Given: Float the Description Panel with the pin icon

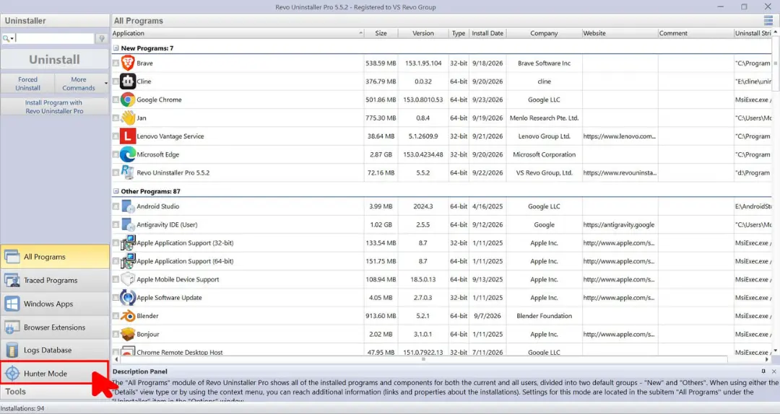Looking at the screenshot, I should tap(763, 371).
